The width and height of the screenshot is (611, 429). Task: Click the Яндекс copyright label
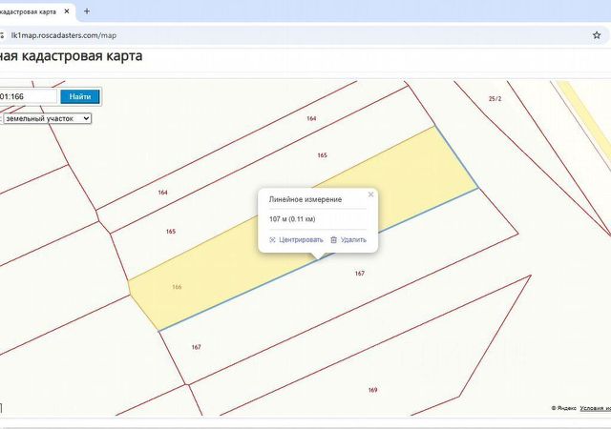tap(564, 408)
